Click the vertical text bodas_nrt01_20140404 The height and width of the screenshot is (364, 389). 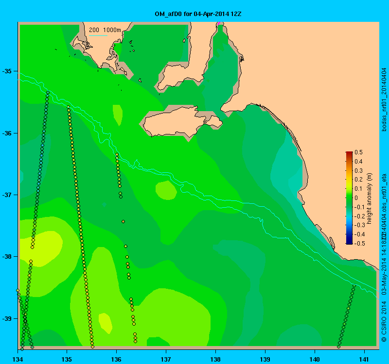384,99
